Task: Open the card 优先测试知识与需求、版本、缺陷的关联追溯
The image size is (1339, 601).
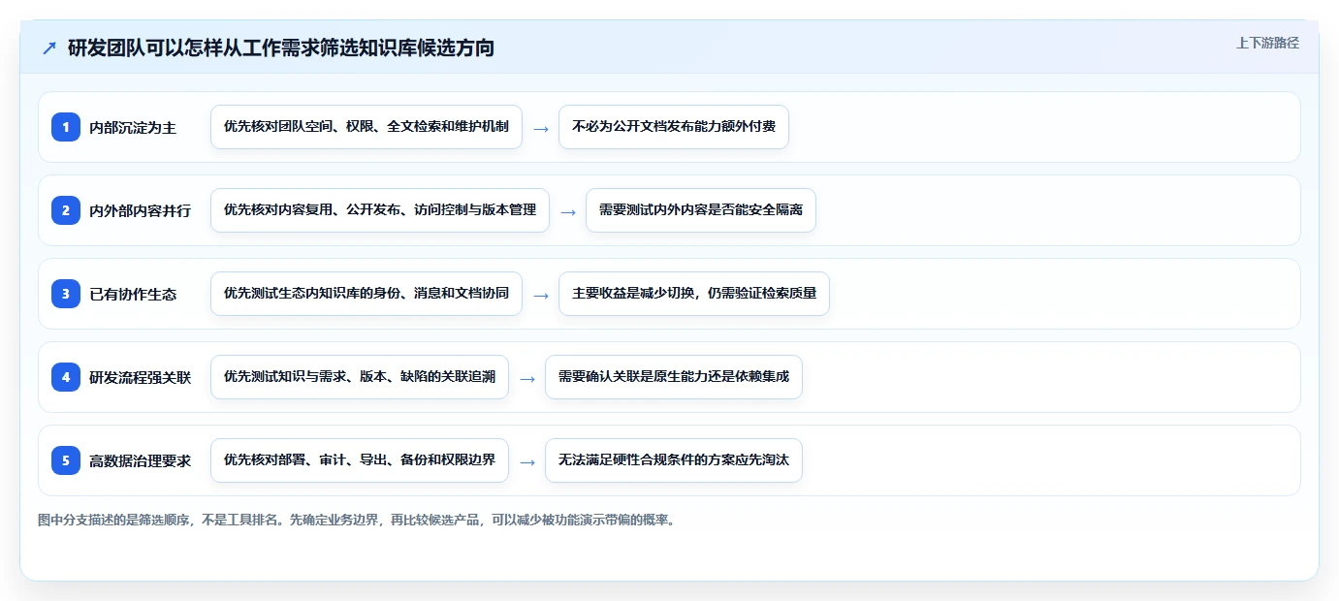Action: pyautogui.click(x=360, y=377)
